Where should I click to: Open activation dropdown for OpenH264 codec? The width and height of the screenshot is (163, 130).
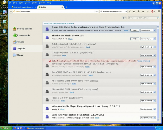point(148,30)
